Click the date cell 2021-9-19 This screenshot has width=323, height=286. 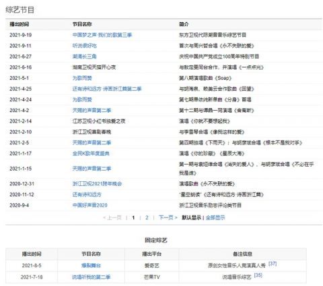click(21, 35)
